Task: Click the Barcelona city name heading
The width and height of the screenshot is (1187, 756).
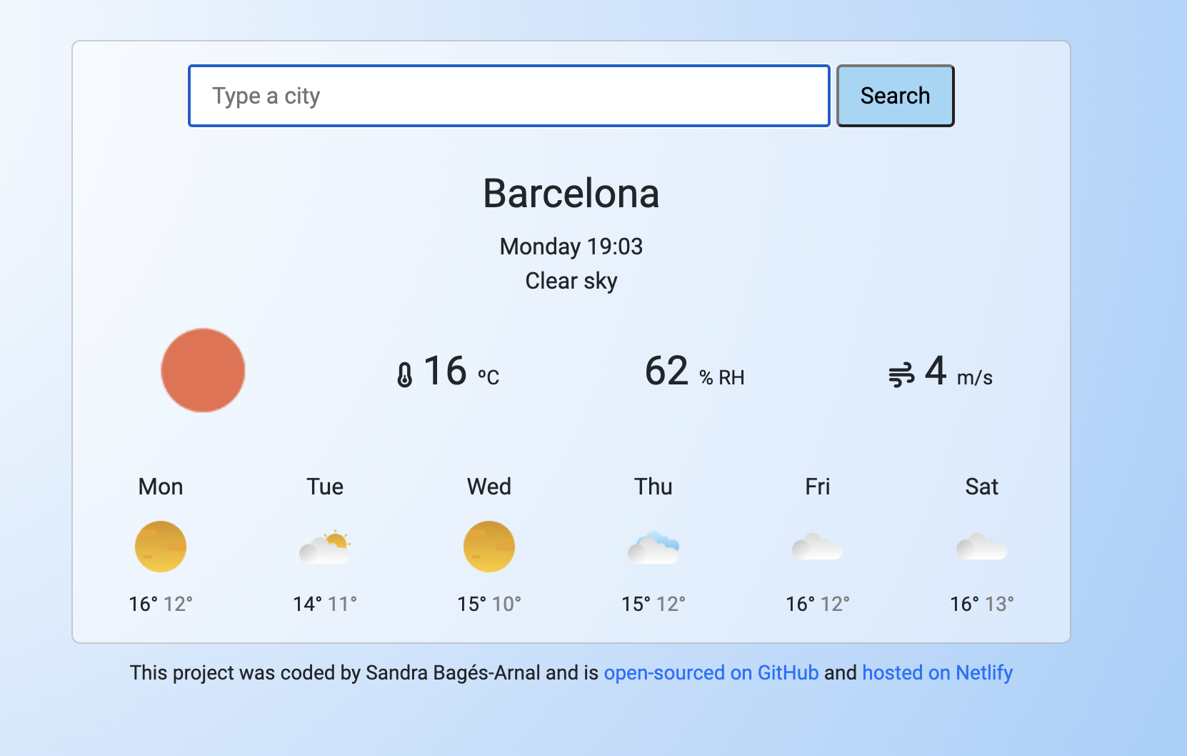Action: click(571, 193)
